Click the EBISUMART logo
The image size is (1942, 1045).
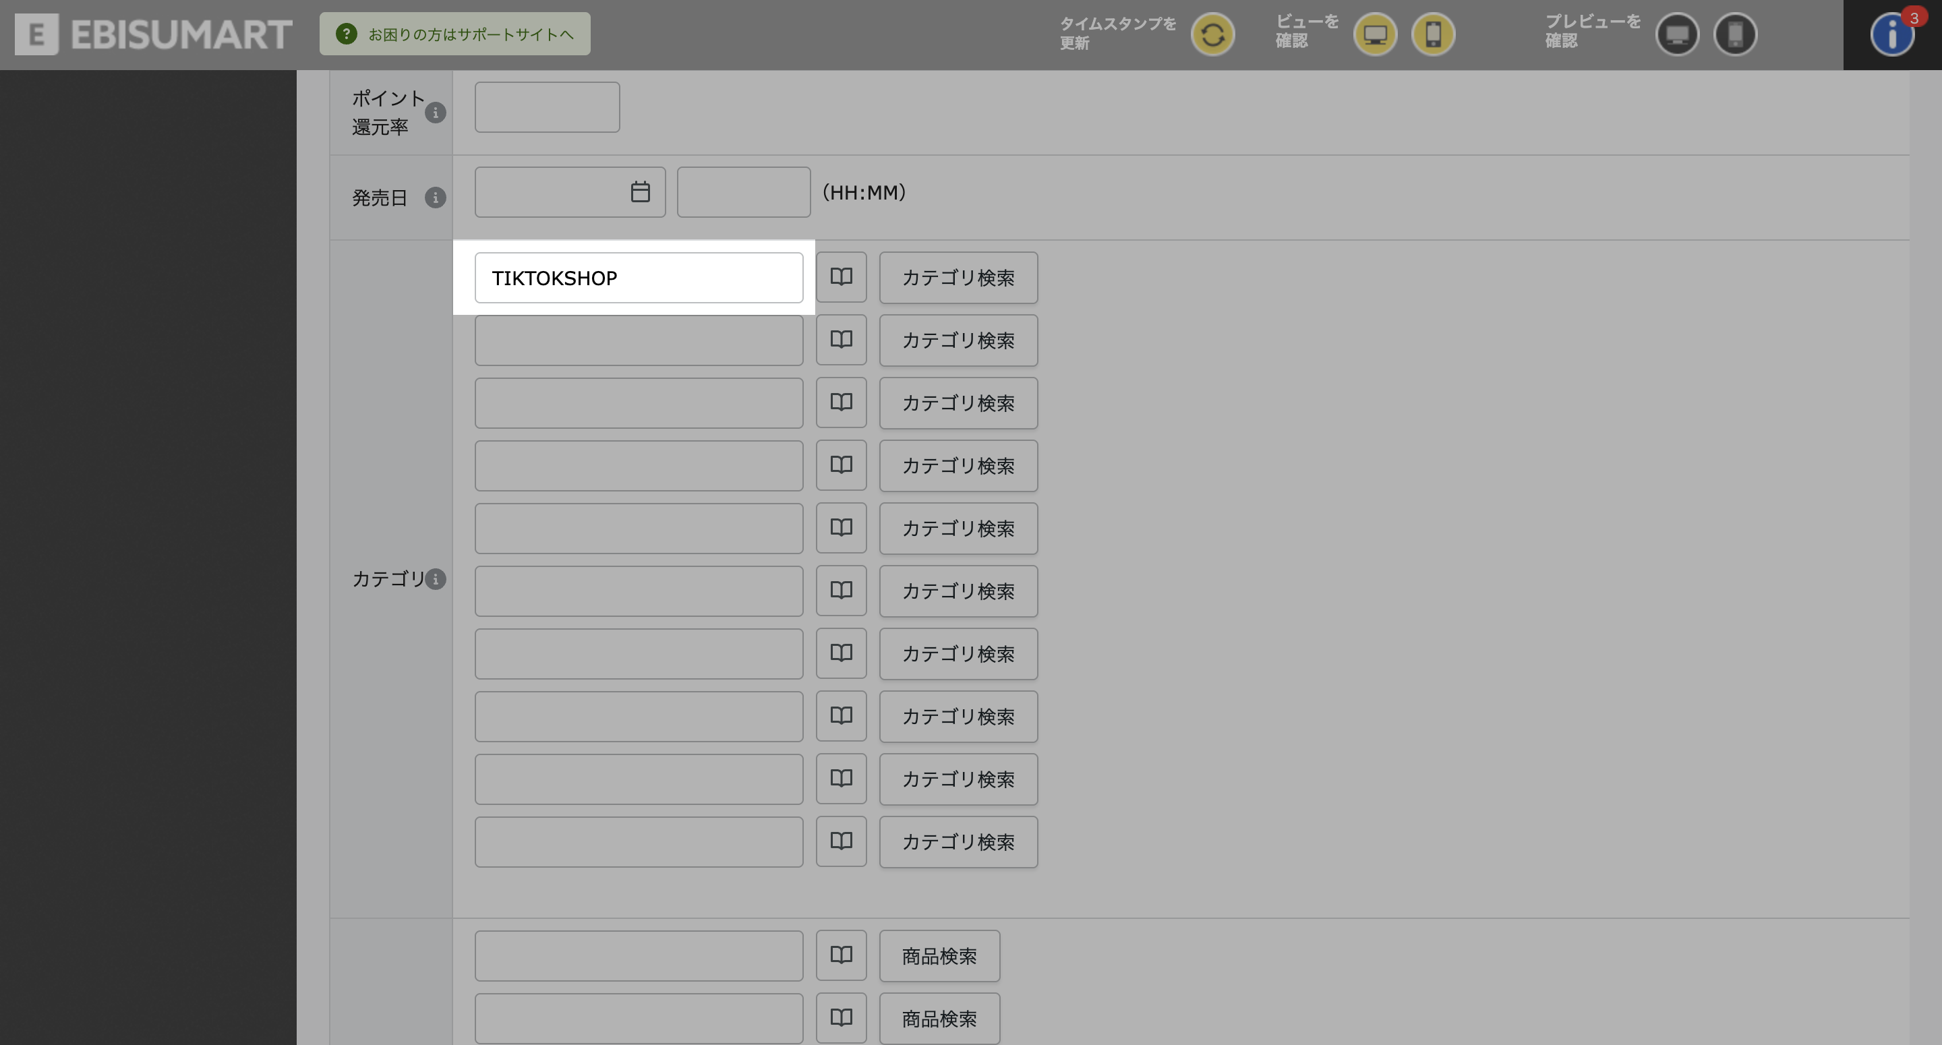click(154, 34)
